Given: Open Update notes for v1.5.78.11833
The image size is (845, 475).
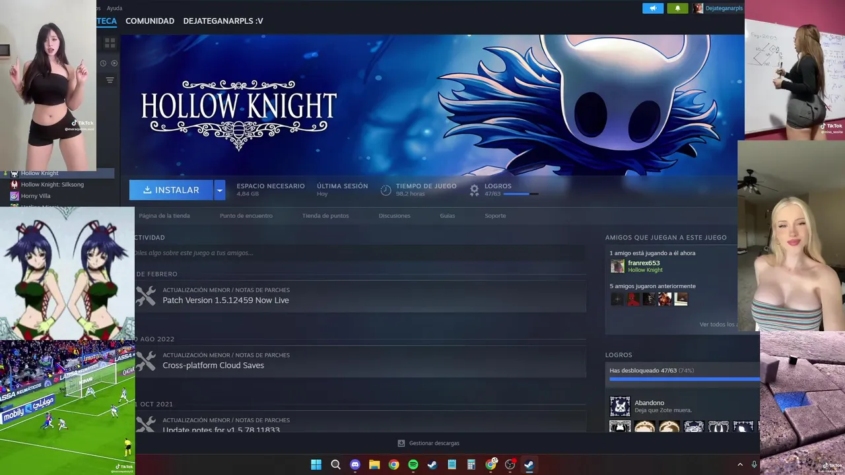Looking at the screenshot, I should (221, 429).
